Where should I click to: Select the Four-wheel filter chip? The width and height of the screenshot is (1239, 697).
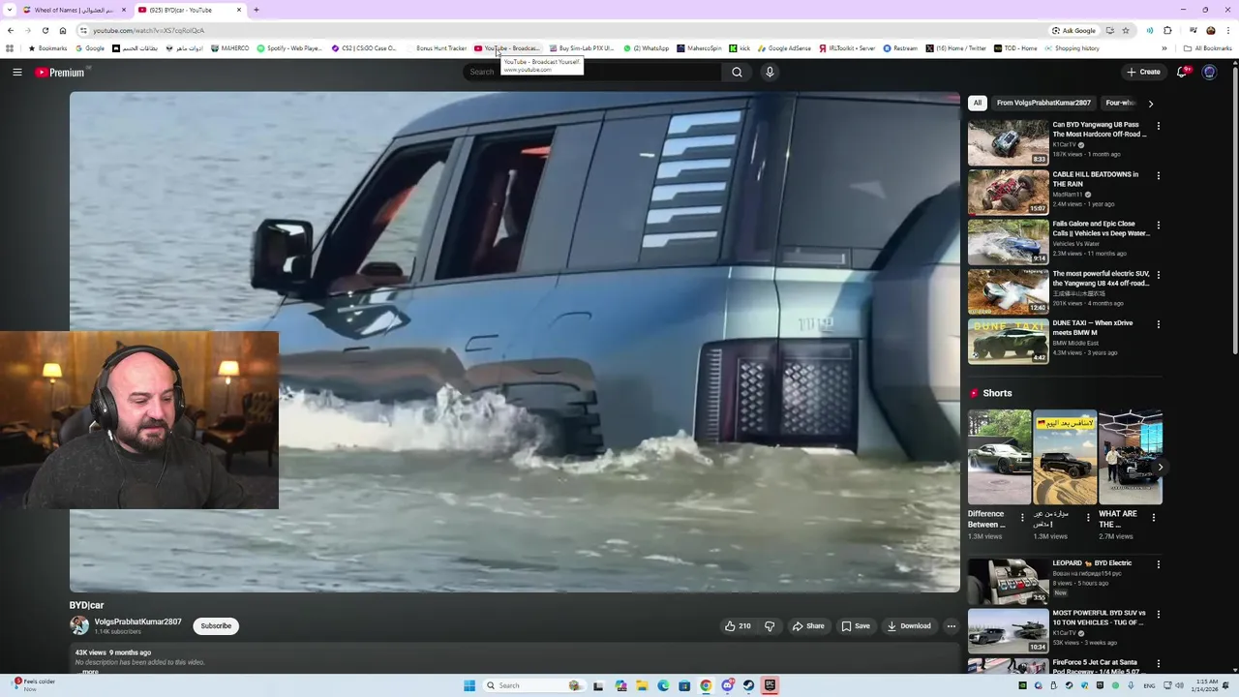[x=1120, y=103]
